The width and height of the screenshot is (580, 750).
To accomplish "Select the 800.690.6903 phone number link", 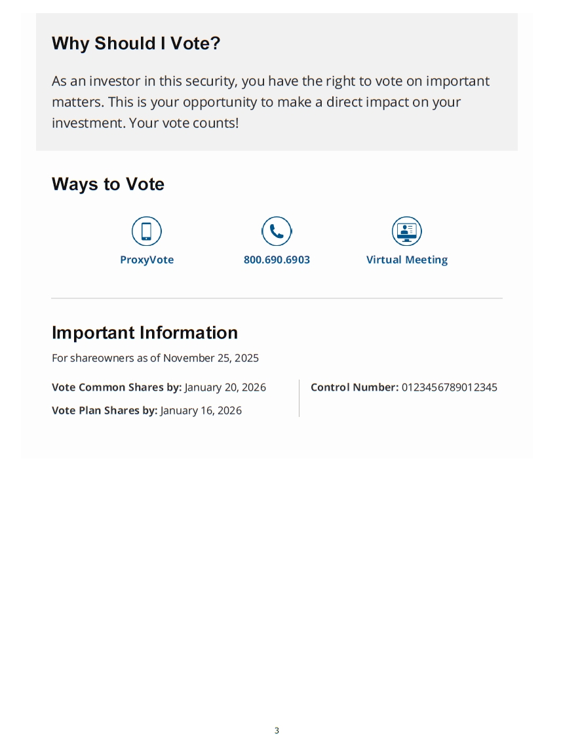I will pyautogui.click(x=277, y=260).
